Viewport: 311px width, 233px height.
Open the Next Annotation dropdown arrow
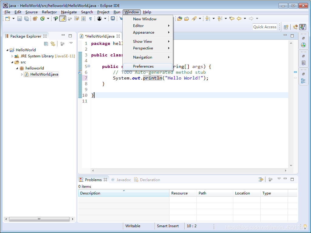coord(214,19)
